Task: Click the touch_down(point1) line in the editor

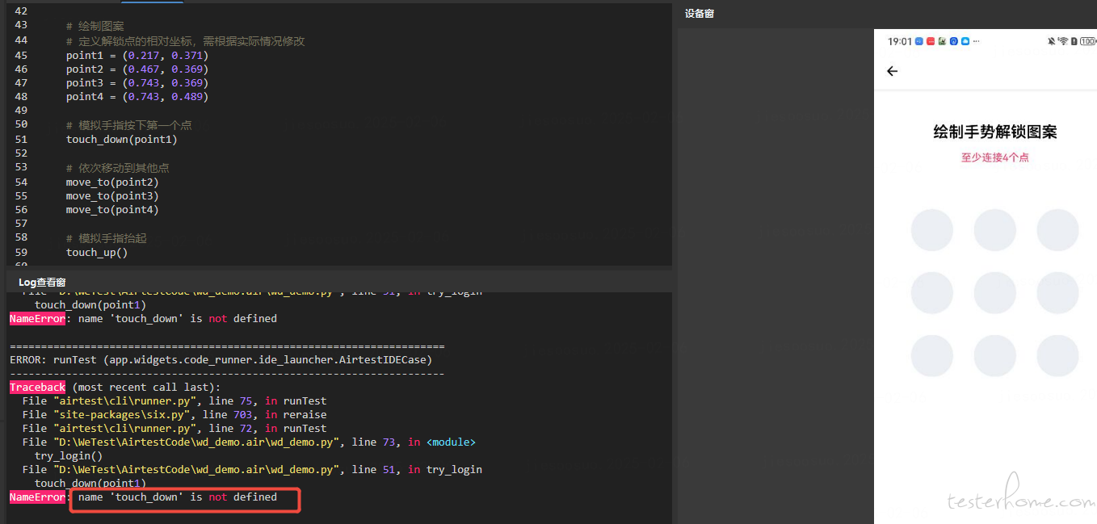Action: click(x=121, y=139)
